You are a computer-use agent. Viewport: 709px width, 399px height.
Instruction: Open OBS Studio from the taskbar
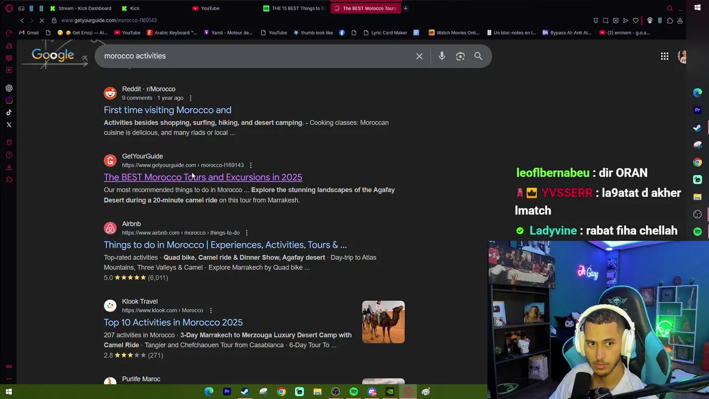coord(336,392)
